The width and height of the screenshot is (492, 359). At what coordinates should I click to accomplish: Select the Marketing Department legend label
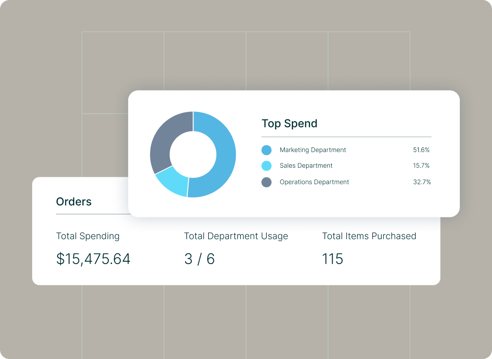click(x=313, y=150)
